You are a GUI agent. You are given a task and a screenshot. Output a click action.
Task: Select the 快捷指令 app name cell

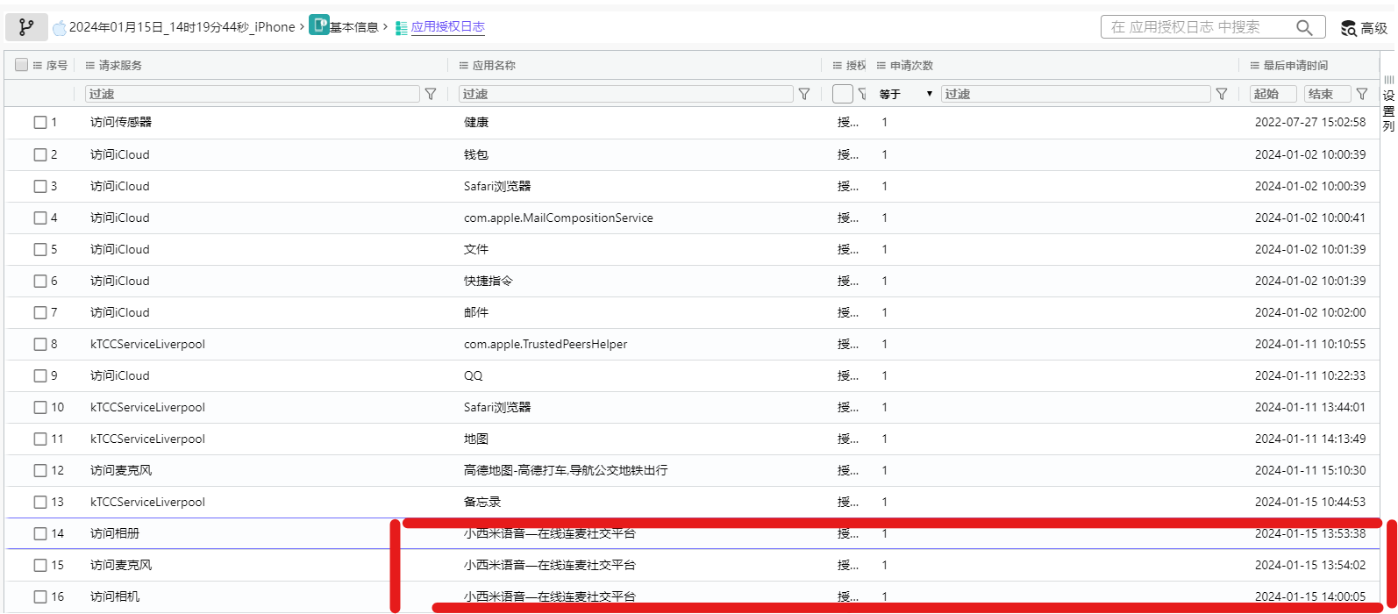(x=489, y=281)
